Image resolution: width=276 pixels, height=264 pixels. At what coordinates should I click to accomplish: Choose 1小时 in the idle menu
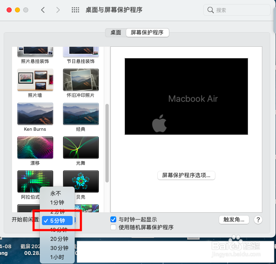coord(57,257)
